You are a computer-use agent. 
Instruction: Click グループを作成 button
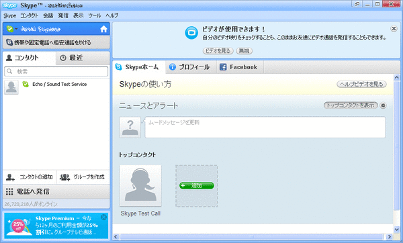pos(83,177)
